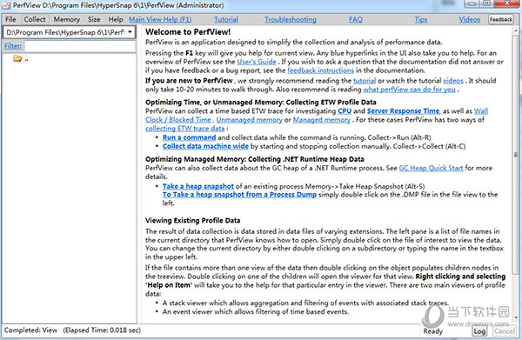Click inside the Filter text field
This screenshot has width=522, height=340.
point(80,46)
